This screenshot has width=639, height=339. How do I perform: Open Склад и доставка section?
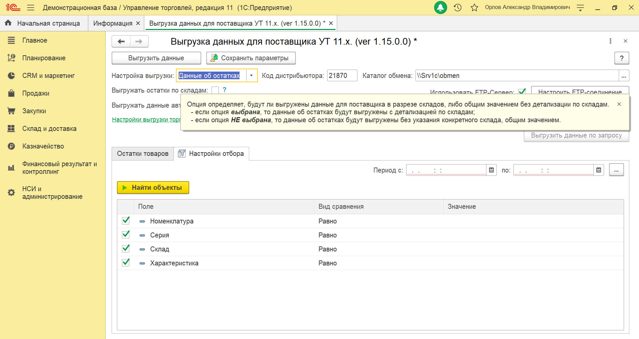pyautogui.click(x=49, y=129)
